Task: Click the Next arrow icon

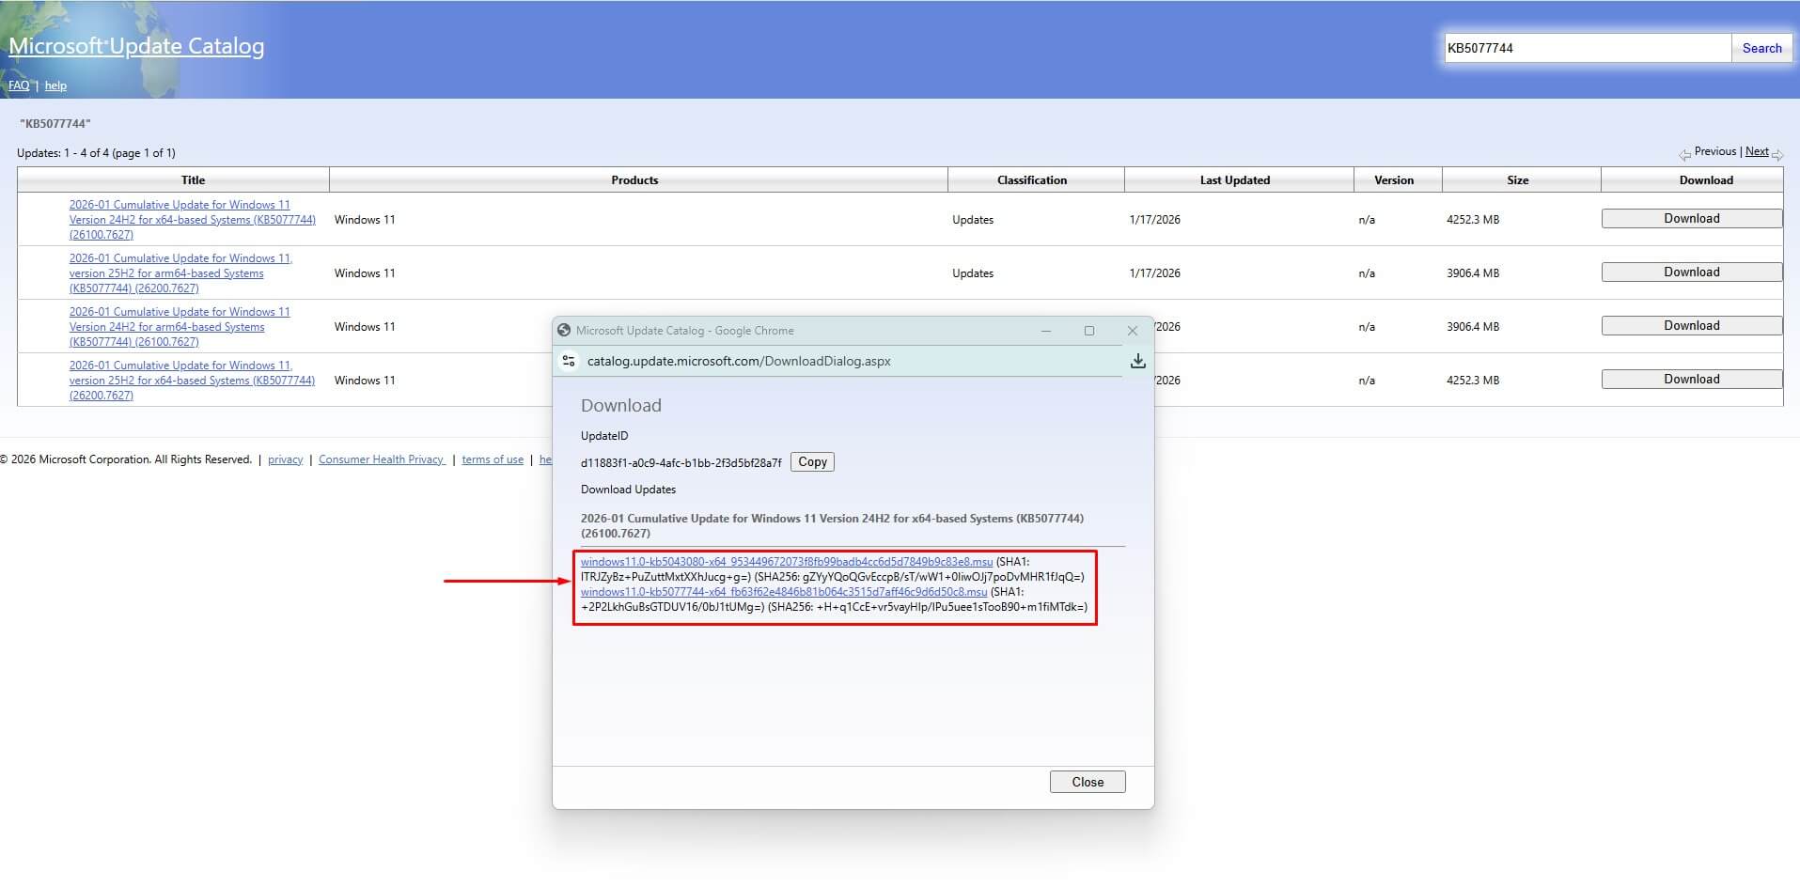Action: 1777,154
